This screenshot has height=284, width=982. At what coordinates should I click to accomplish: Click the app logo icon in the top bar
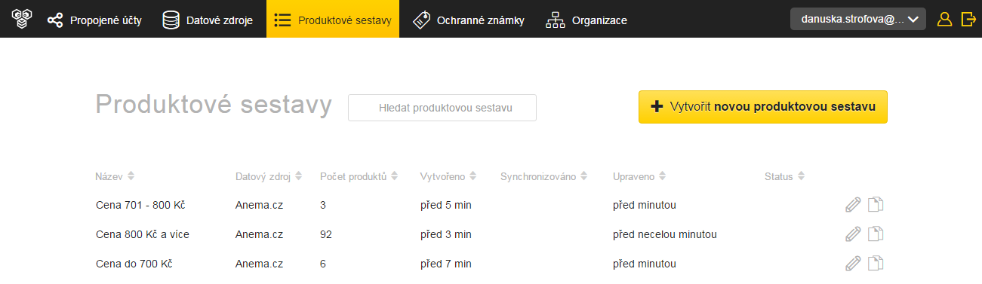[20, 20]
